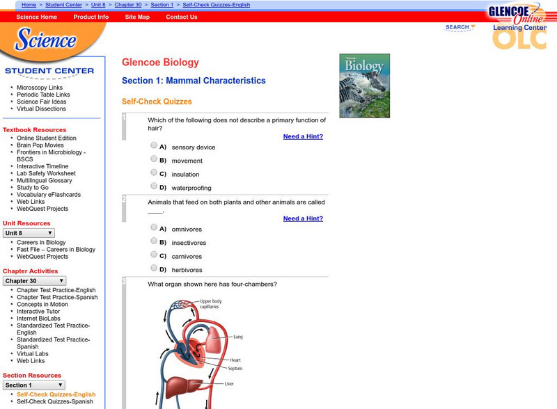The width and height of the screenshot is (557, 409).
Task: Select answer C insulation
Action: [154, 173]
